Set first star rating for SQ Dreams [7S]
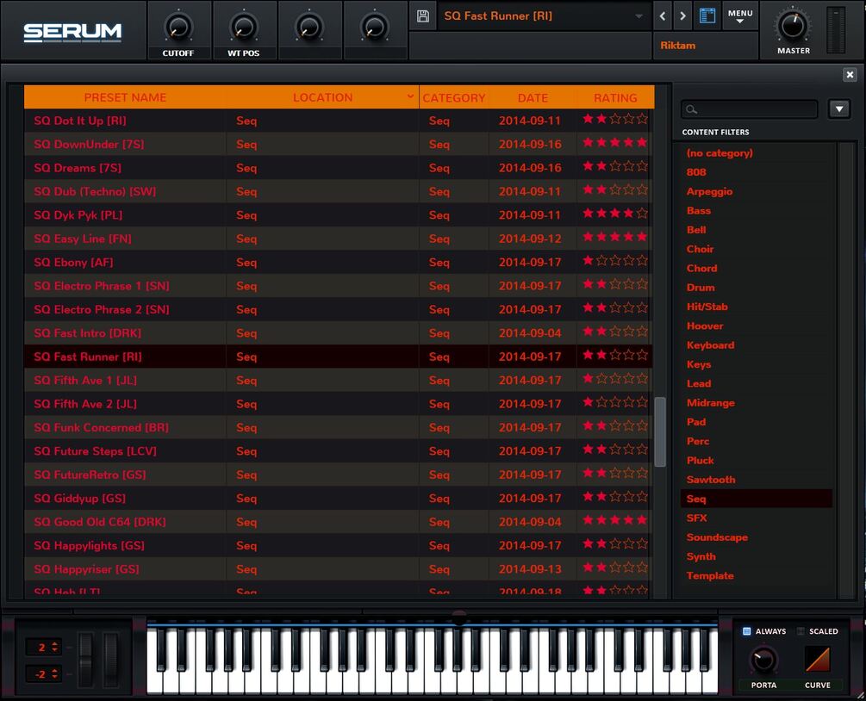The height and width of the screenshot is (701, 866). [589, 166]
